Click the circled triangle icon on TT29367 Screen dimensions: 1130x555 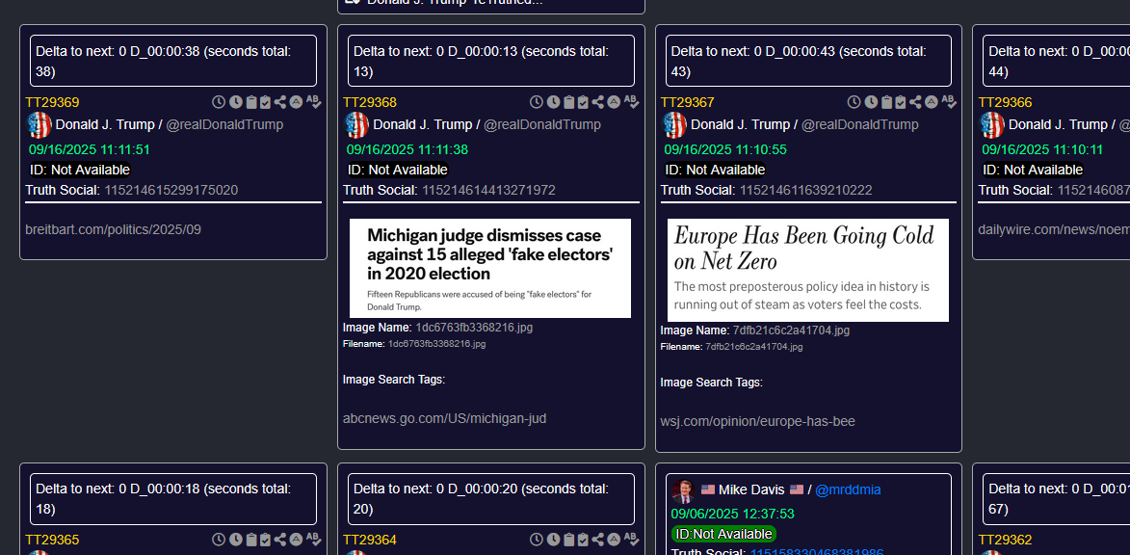[932, 102]
